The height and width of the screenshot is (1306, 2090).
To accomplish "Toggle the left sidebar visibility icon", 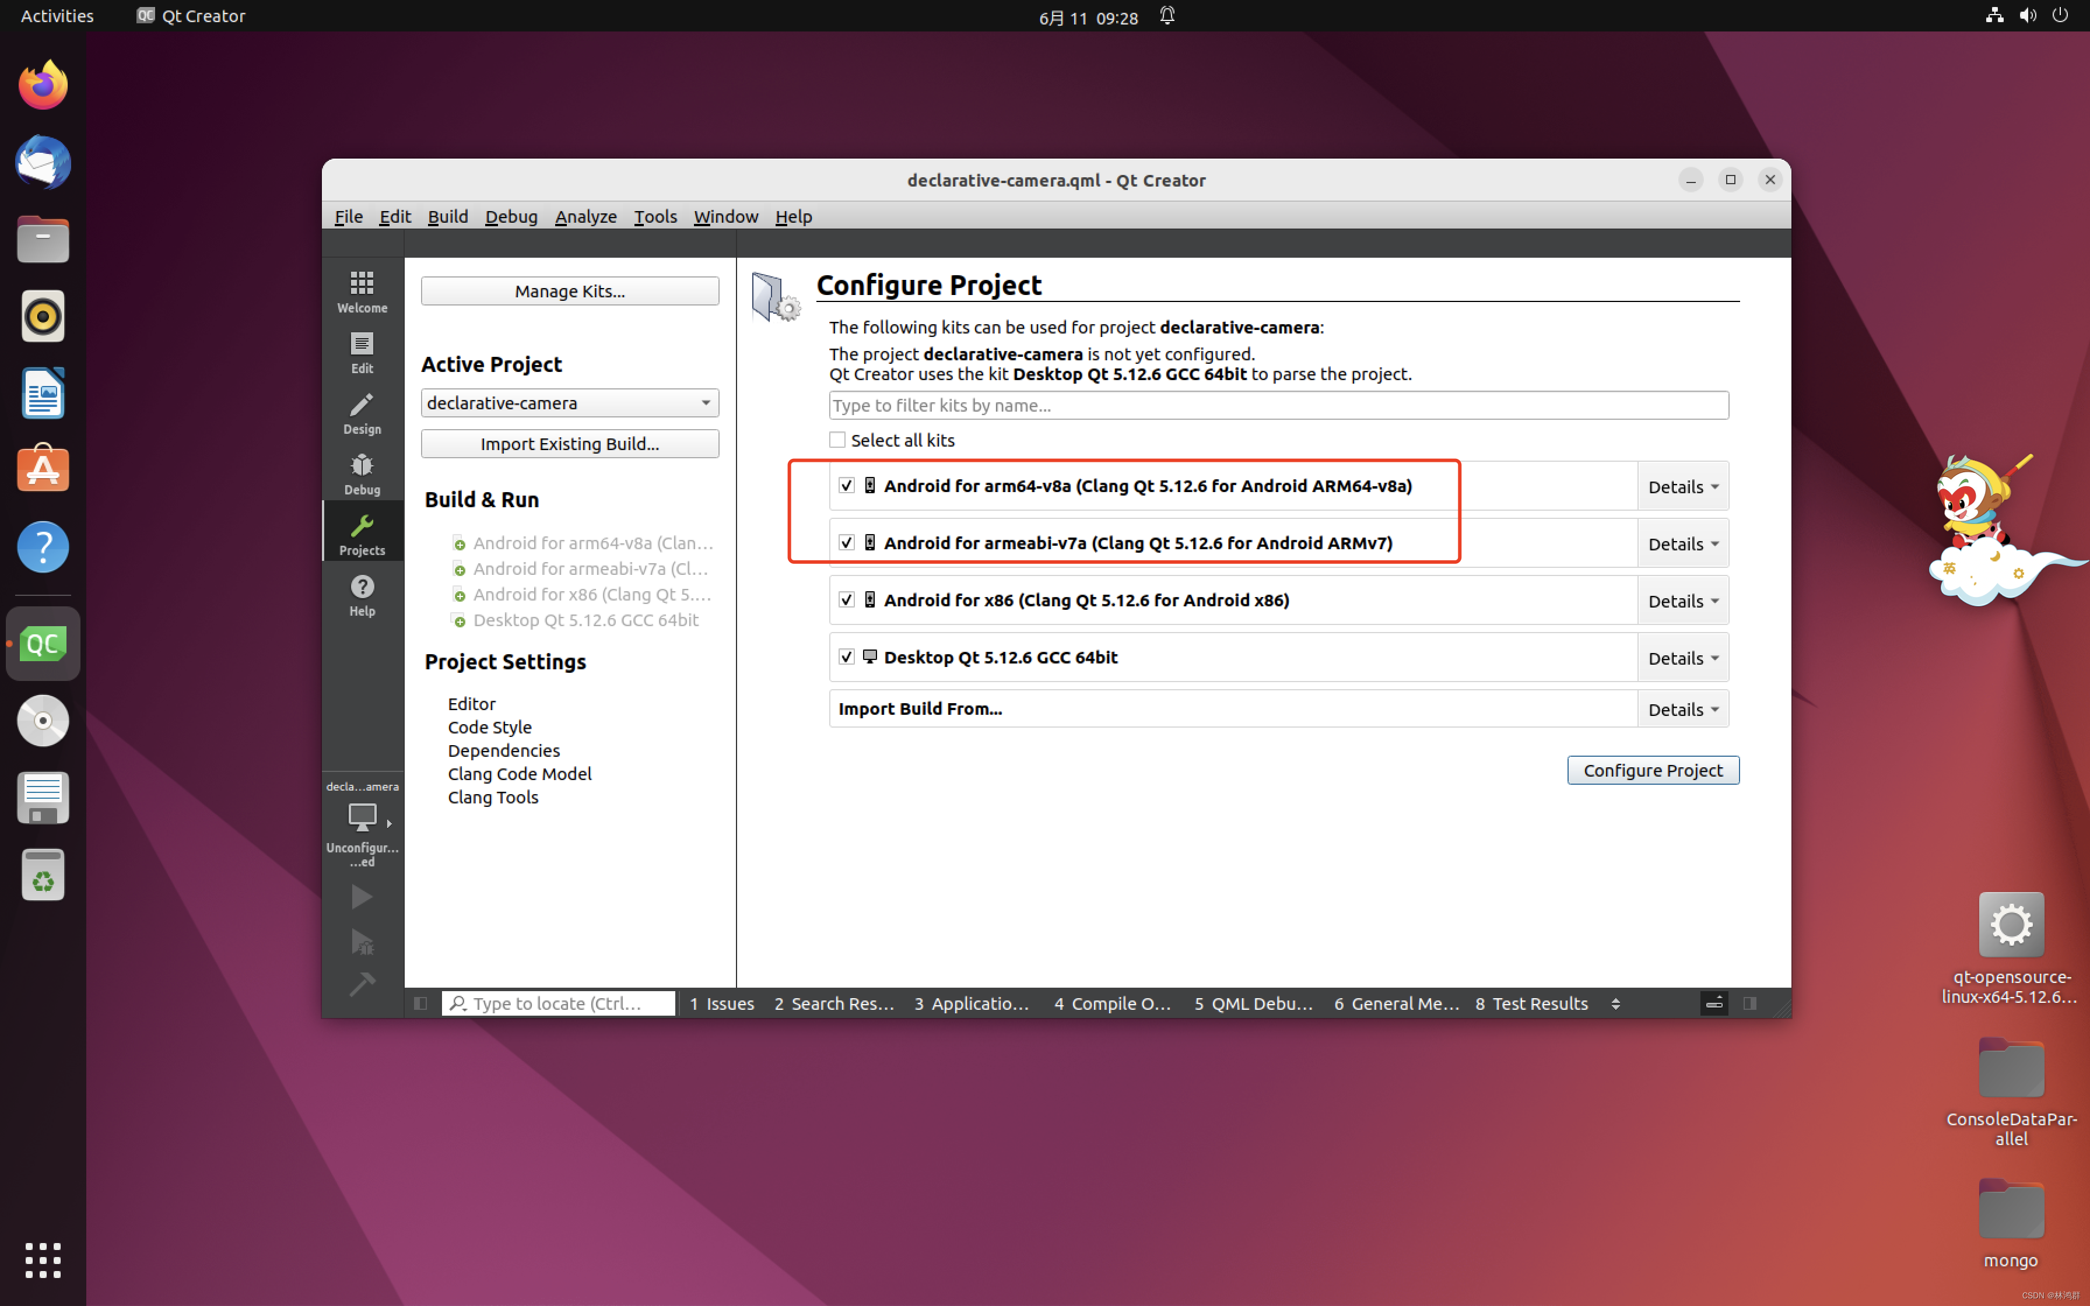I will click(x=420, y=1003).
